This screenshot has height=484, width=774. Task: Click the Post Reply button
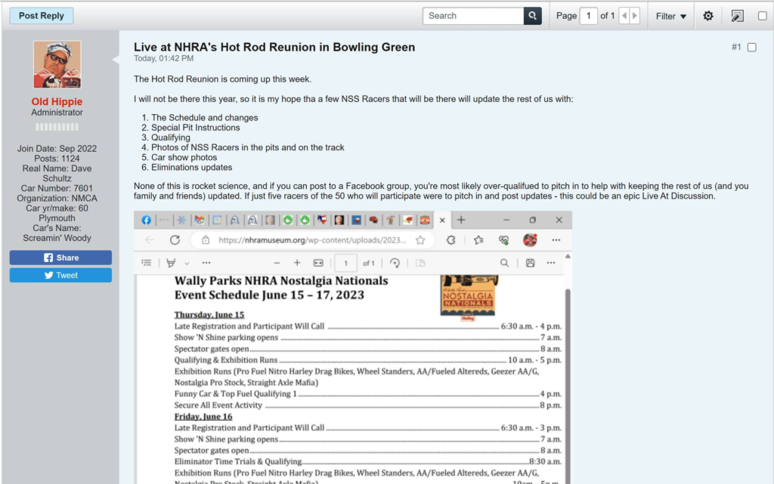[42, 16]
